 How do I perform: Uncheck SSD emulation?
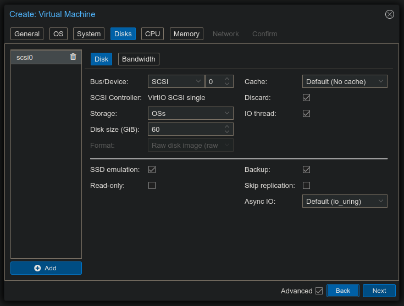(152, 170)
